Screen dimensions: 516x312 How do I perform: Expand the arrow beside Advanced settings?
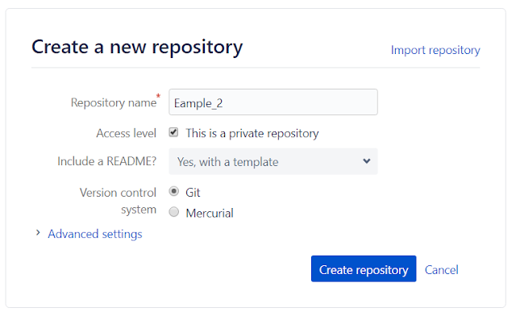[x=38, y=233]
